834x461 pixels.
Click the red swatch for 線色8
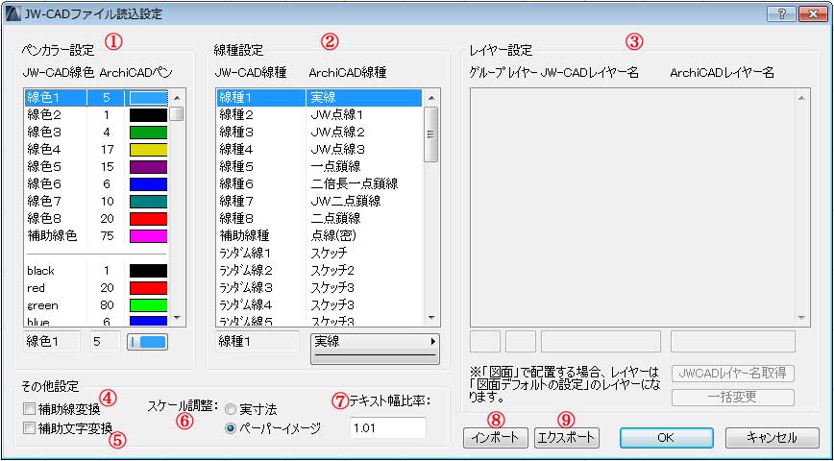(148, 219)
